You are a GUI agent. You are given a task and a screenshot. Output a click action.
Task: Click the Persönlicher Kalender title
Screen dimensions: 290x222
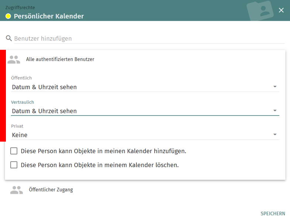click(49, 16)
